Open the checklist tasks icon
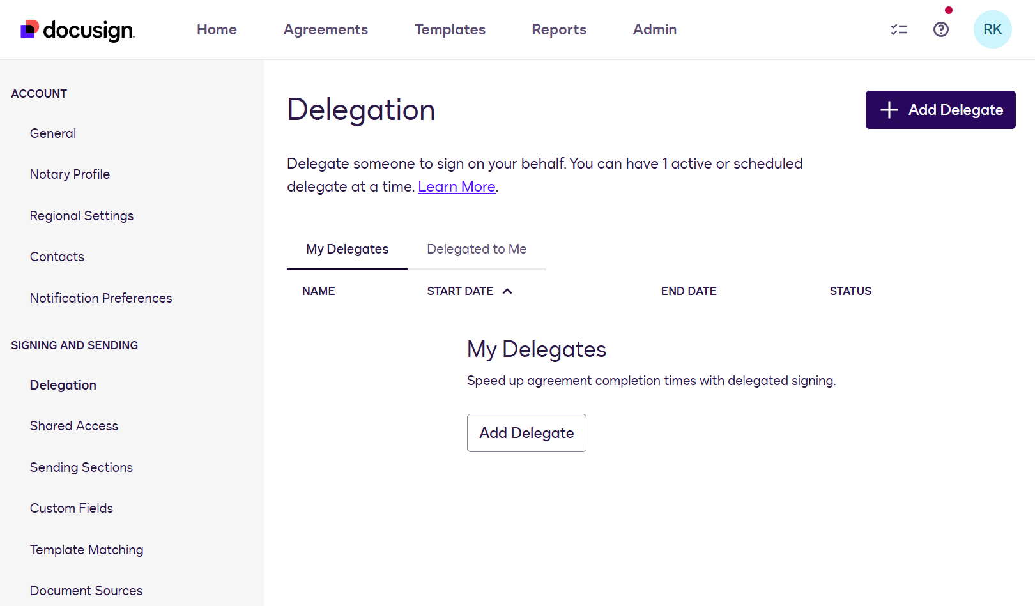The width and height of the screenshot is (1035, 606). point(899,29)
